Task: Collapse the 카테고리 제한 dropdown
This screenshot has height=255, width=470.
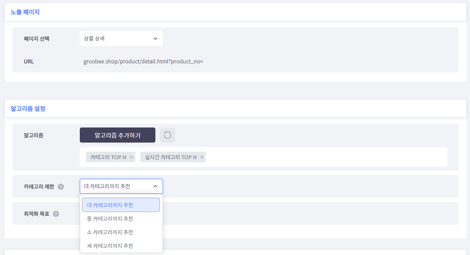Action: 121,186
